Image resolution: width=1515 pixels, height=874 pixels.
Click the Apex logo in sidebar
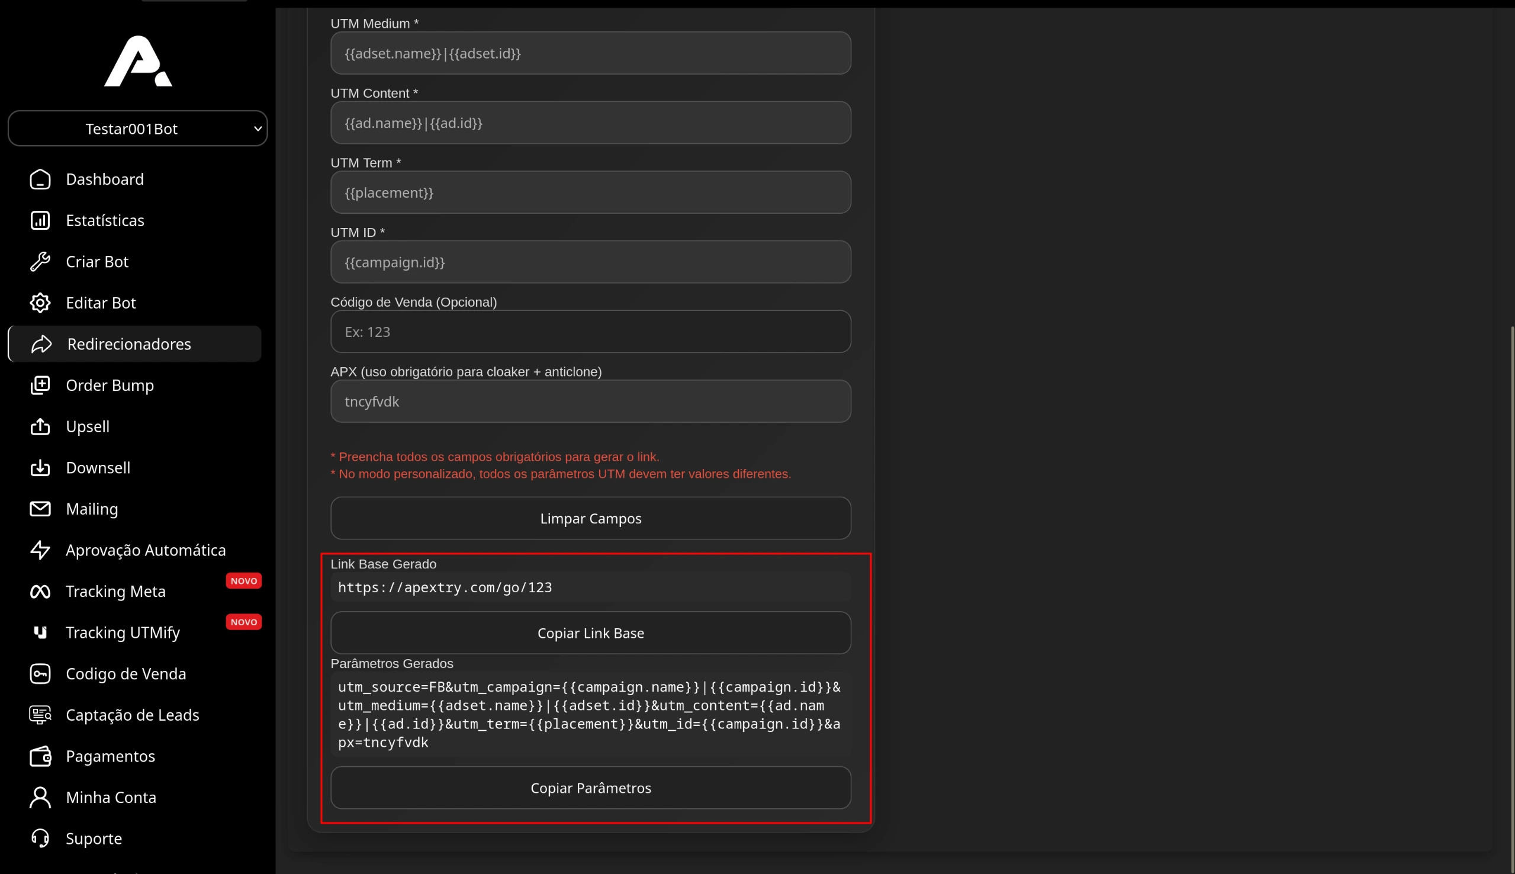coord(138,60)
